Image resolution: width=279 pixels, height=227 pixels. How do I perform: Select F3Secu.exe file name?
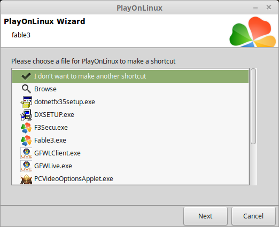pyautogui.click(x=51, y=128)
